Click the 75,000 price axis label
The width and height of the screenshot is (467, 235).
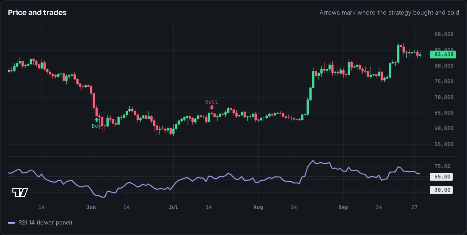[444, 81]
